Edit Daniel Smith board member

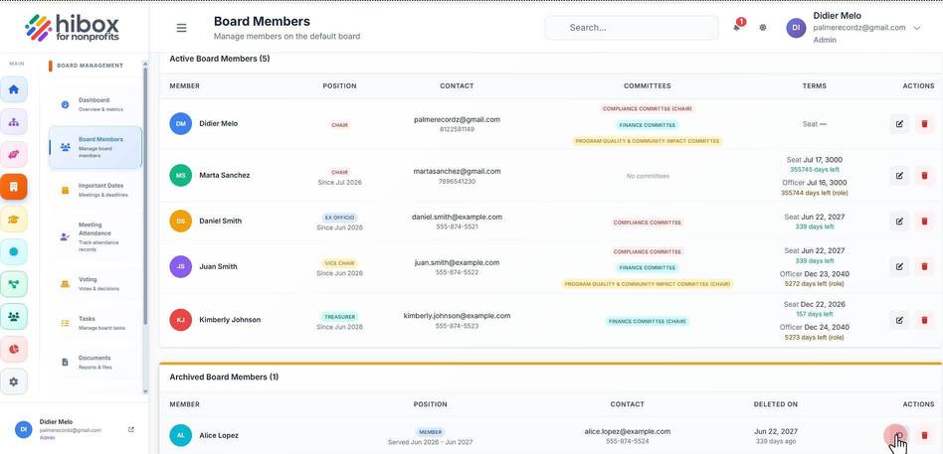tap(899, 221)
